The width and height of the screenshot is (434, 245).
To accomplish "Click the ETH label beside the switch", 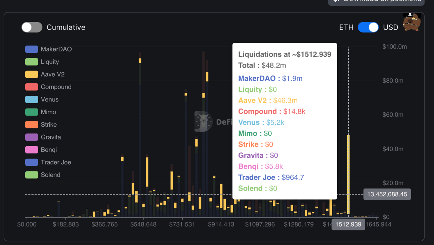I will (x=346, y=28).
